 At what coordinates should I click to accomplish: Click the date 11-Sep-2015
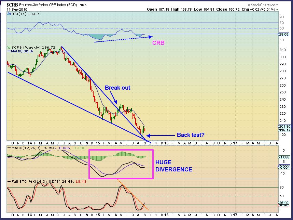pos(17,9)
